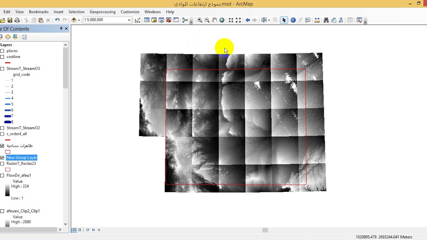This screenshot has width=427, height=240.
Task: Open the Create Viewer Window icon
Action: pos(359,20)
